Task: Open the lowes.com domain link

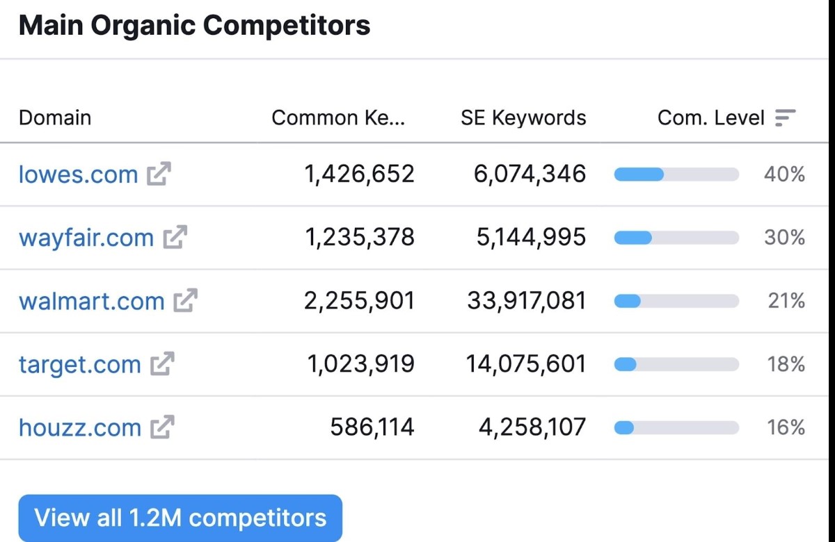Action: tap(78, 174)
